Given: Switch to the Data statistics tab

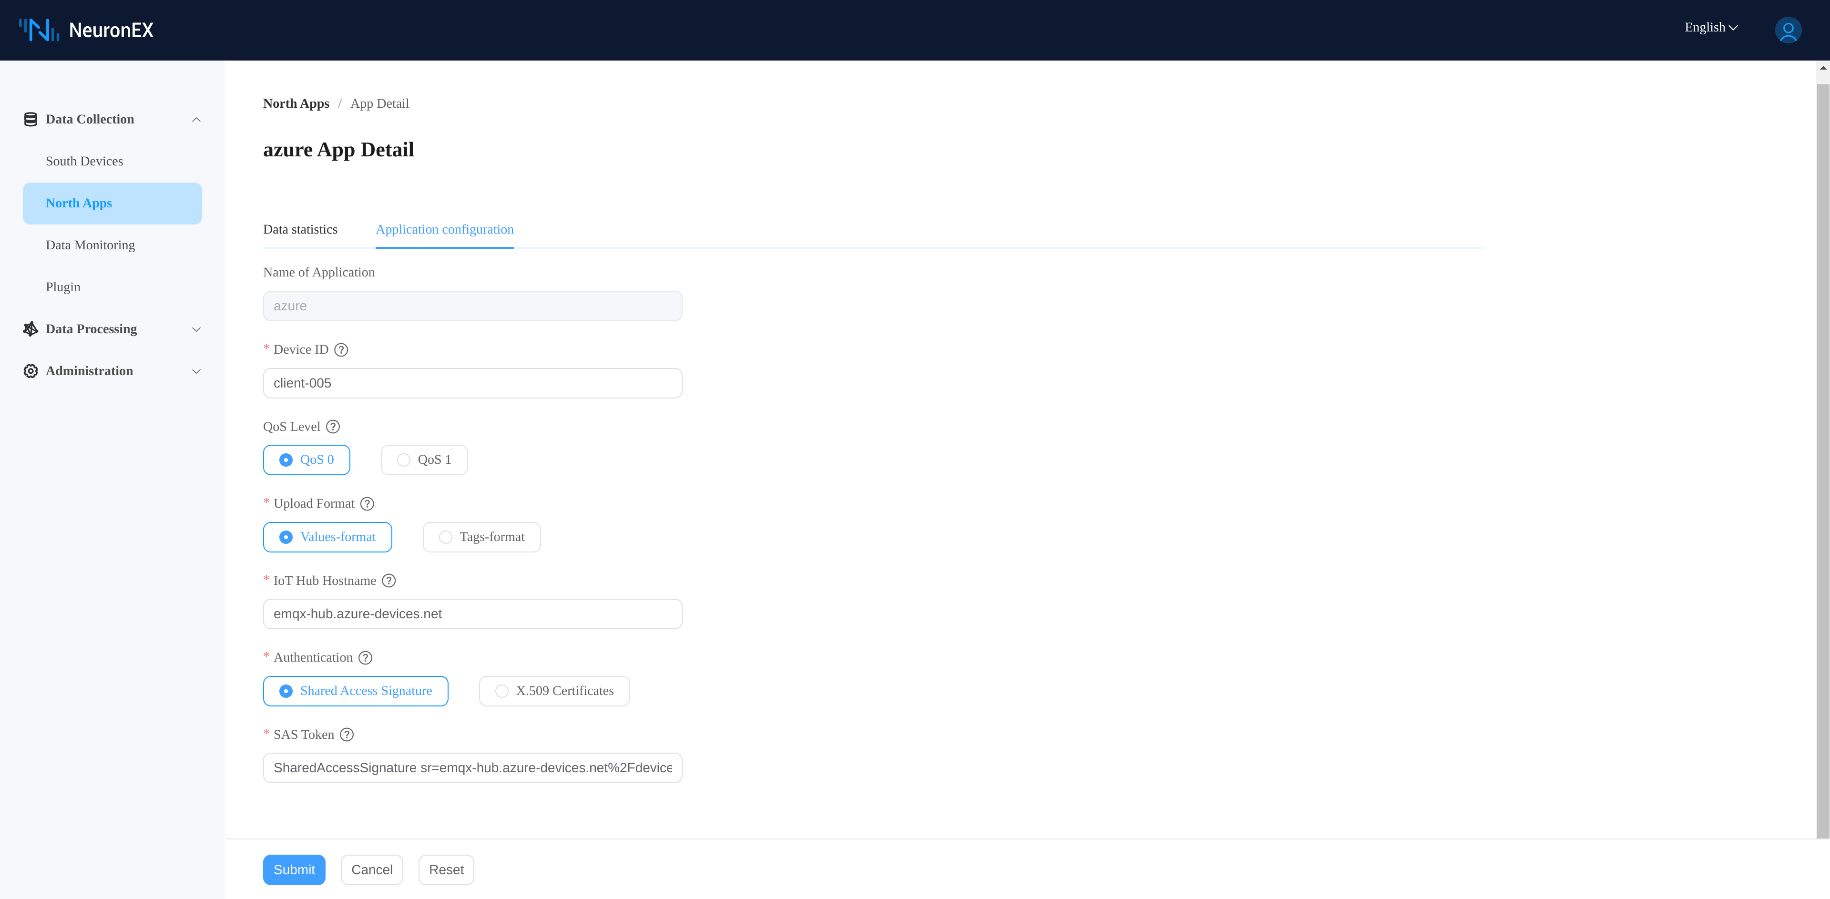Looking at the screenshot, I should (300, 229).
